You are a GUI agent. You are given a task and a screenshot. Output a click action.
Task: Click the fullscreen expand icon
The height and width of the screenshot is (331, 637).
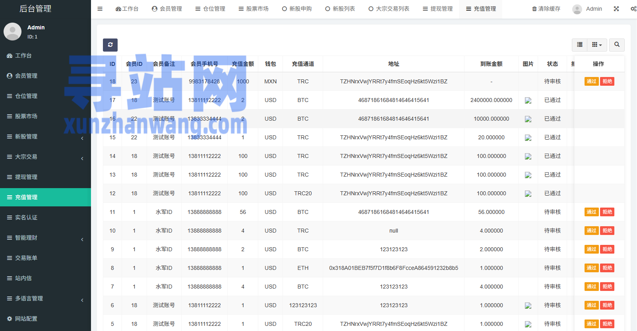tap(616, 9)
